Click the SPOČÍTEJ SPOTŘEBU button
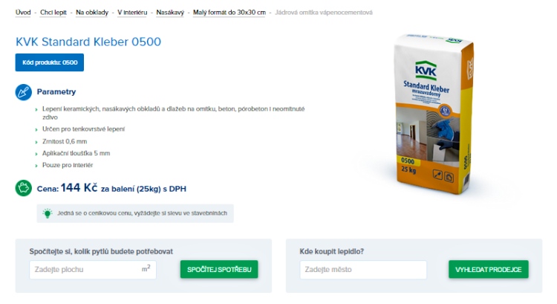Screen dimensions: 557x304 coord(219,270)
